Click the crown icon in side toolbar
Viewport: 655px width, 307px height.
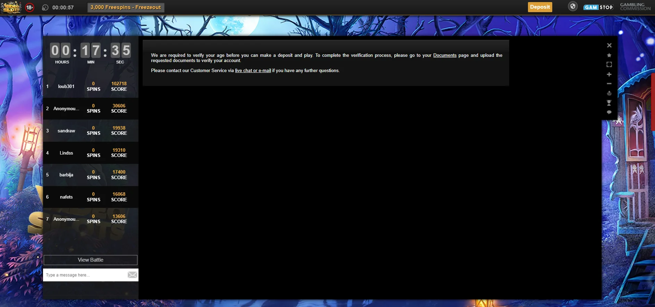(x=609, y=93)
